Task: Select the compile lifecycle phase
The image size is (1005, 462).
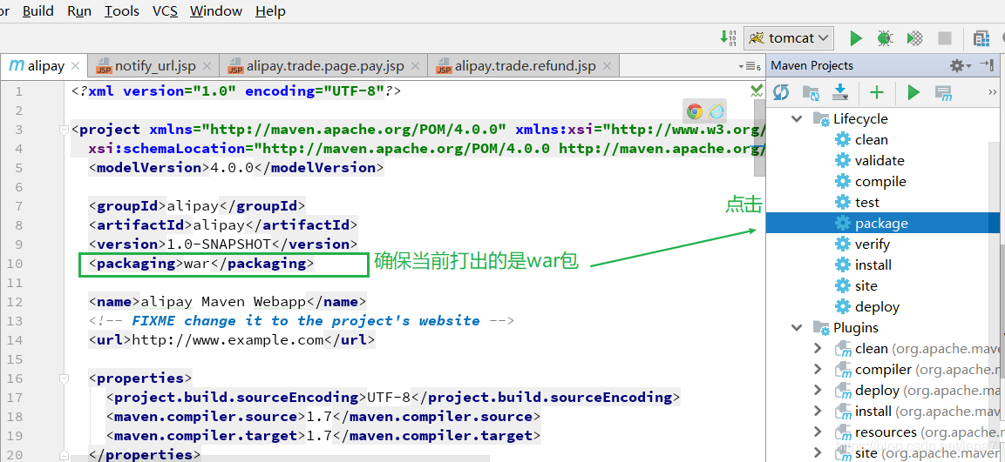Action: [x=880, y=182]
